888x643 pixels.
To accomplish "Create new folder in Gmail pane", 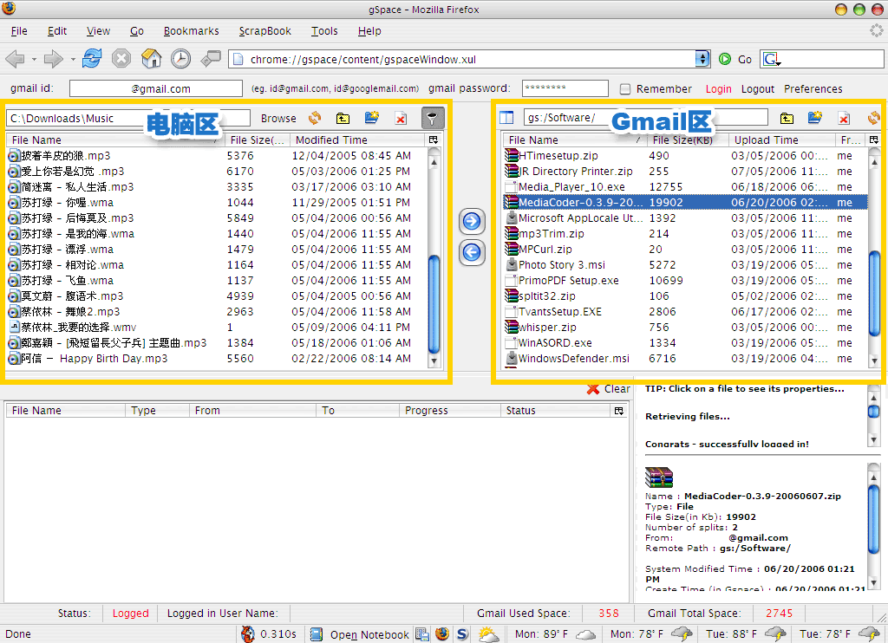I will coord(814,118).
